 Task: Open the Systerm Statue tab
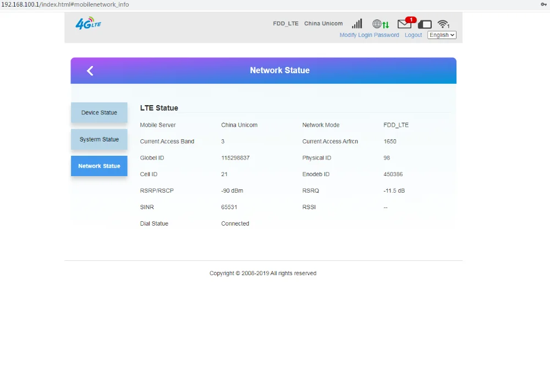(x=99, y=139)
